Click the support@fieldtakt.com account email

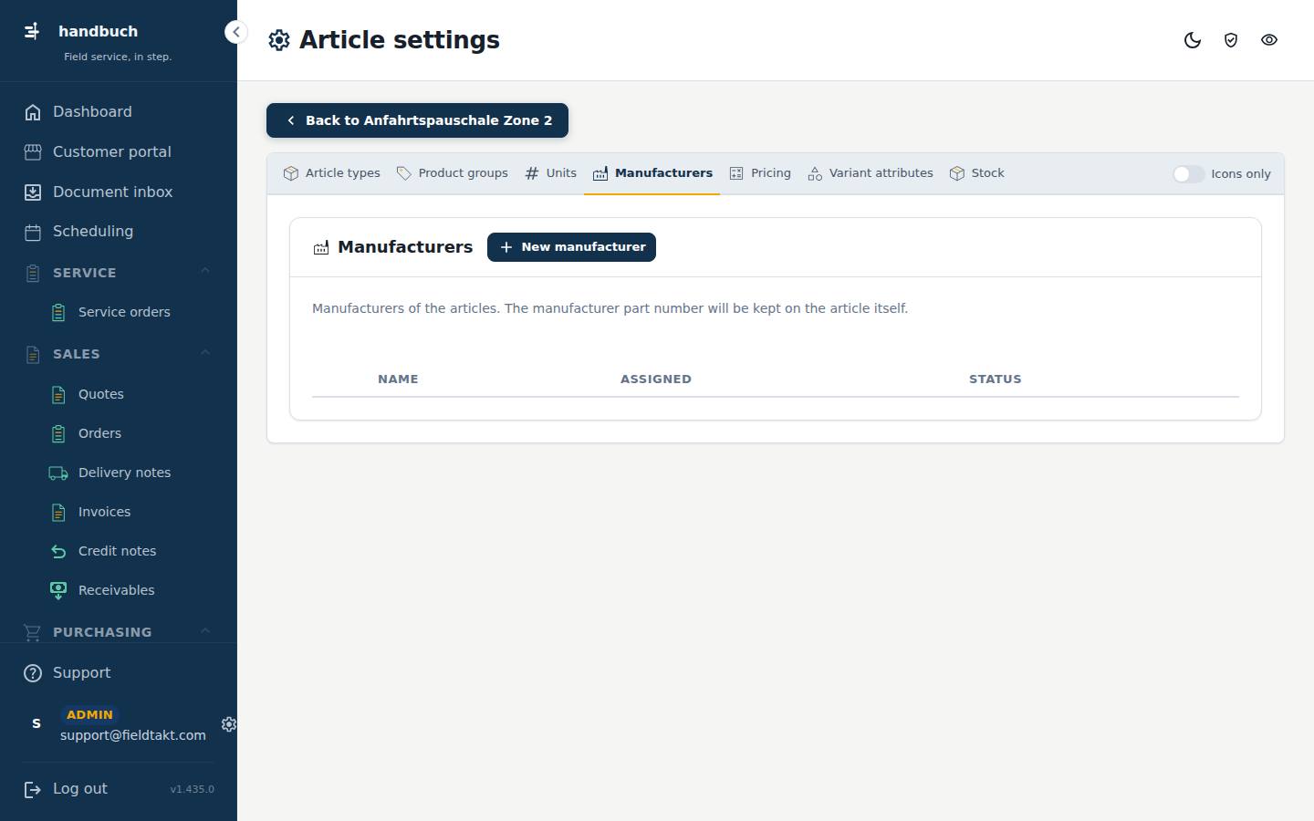(x=133, y=735)
